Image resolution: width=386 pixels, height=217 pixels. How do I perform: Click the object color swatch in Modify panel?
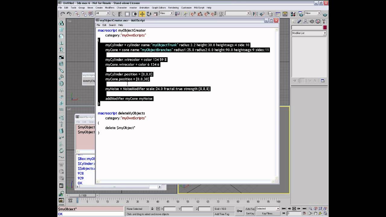(x=325, y=27)
